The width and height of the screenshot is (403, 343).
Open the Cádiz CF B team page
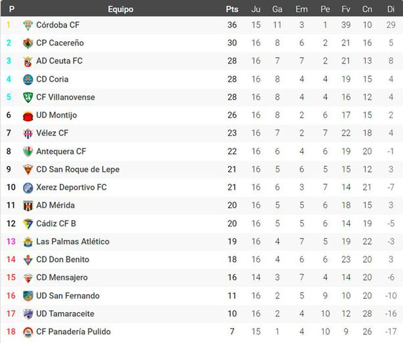pos(56,224)
